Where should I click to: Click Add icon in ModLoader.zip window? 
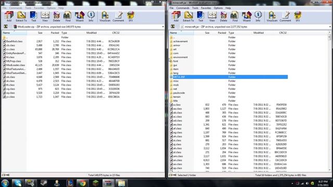(9, 17)
